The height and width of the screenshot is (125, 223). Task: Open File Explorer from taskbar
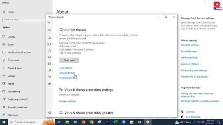67,122
